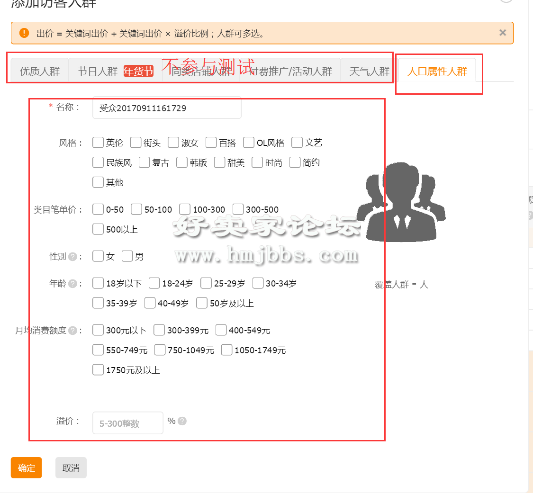Open the 人口属性人群 tab

(437, 71)
